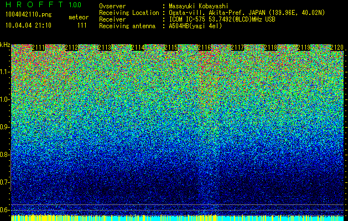Click the Receiver label
Image resolution: width=348 pixels, height=221 pixels.
(112, 19)
